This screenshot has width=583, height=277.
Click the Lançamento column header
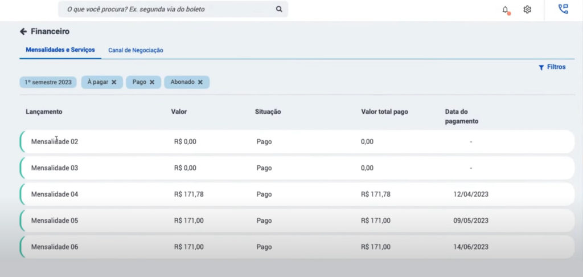[x=44, y=112]
